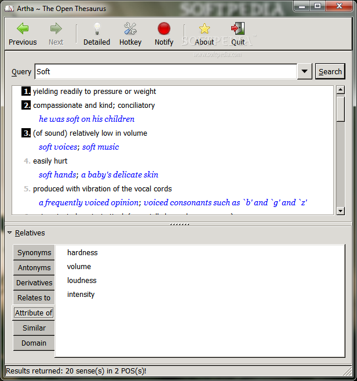Open Hotkey settings tools icon
This screenshot has width=357, height=381.
tap(130, 28)
